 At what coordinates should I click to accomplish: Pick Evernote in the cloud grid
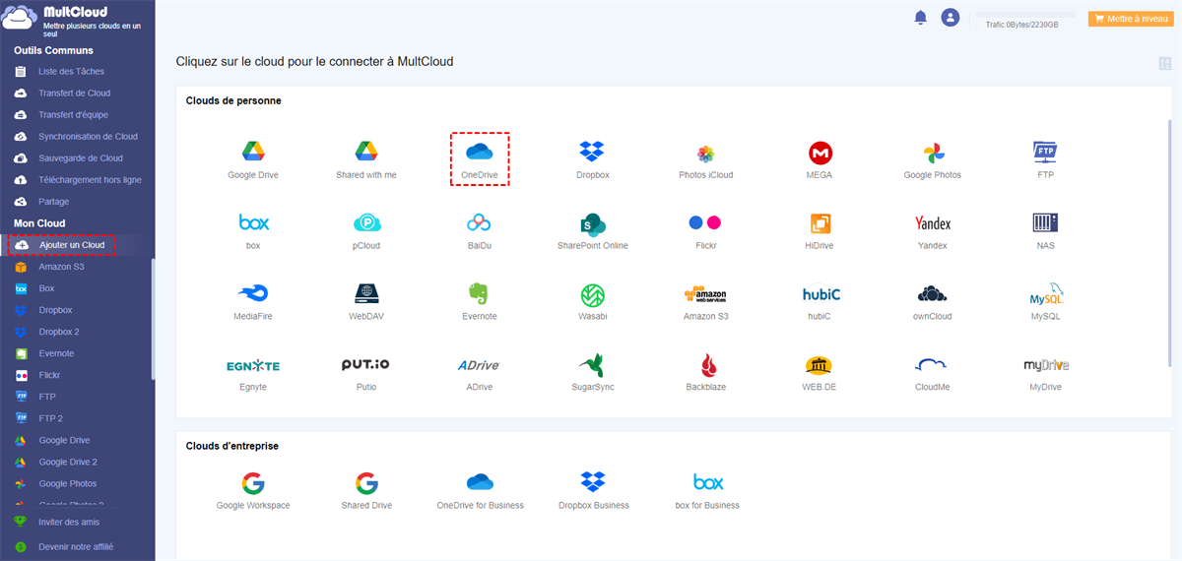(x=479, y=302)
